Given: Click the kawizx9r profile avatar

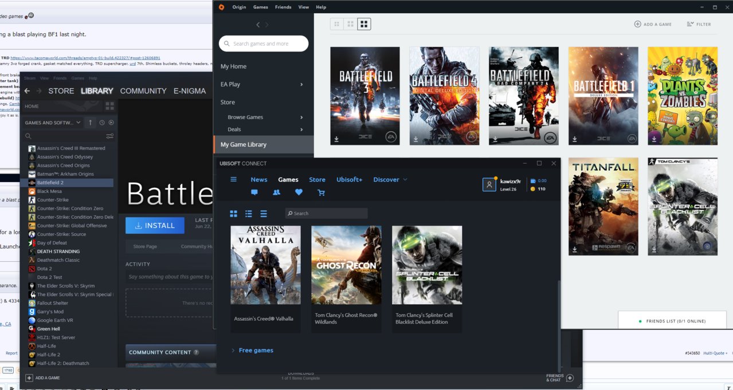Looking at the screenshot, I should click(489, 184).
